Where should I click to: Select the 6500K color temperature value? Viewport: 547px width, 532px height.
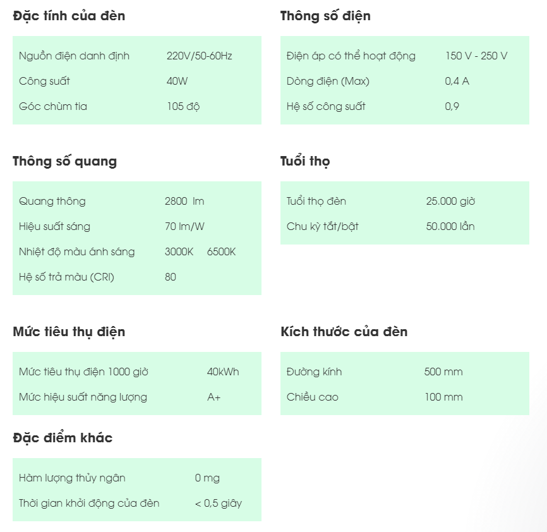(x=222, y=251)
